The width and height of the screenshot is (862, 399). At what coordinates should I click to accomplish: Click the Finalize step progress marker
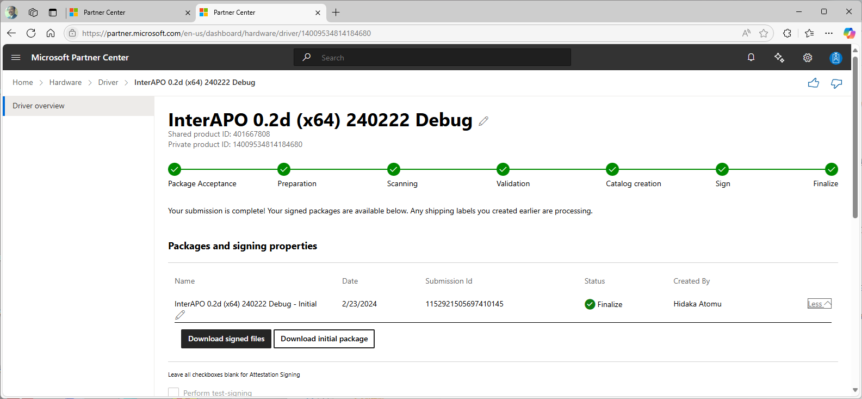coord(831,169)
